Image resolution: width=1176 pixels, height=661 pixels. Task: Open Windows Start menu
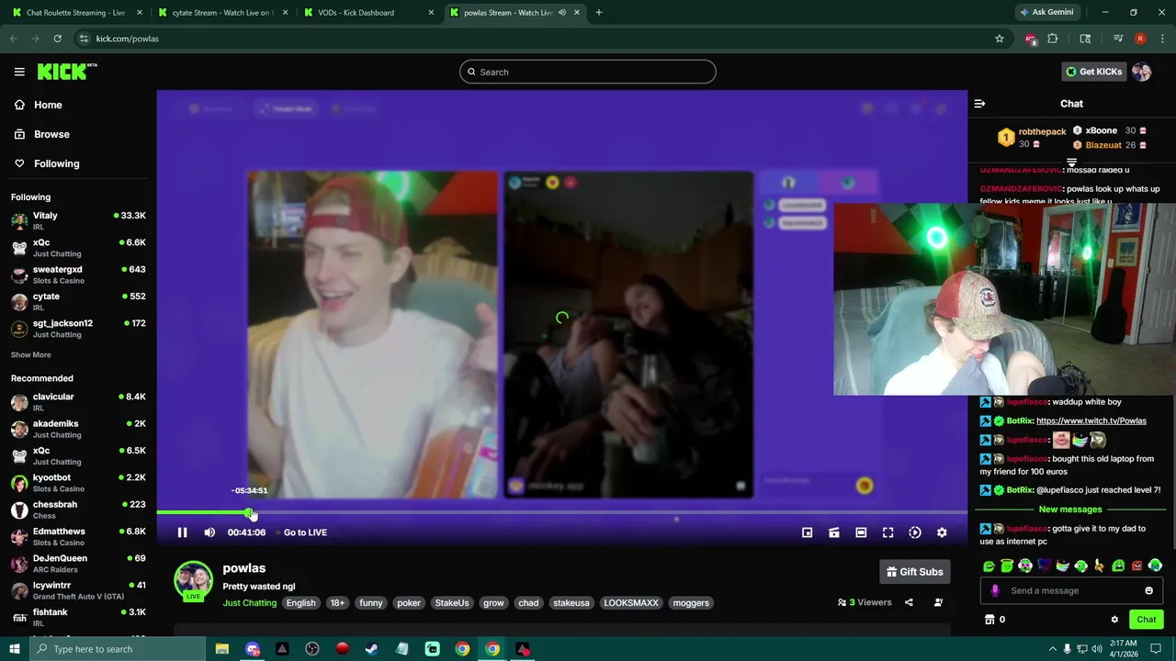coord(15,649)
